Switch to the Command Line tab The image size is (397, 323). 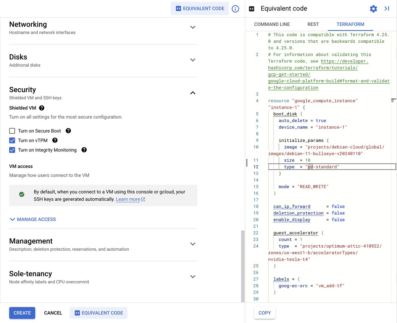coord(272,24)
